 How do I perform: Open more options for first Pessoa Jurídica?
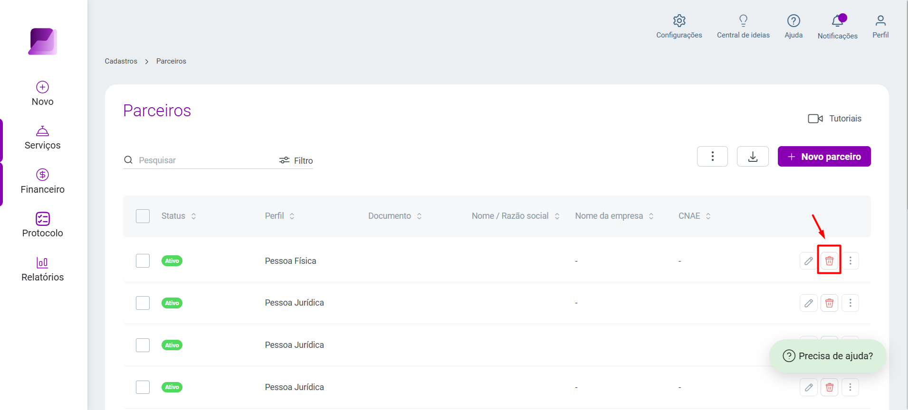tap(850, 303)
